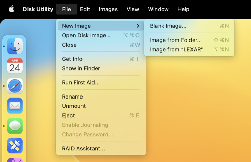
Task: Launch Safari from the Dock
Action: click(x=15, y=86)
